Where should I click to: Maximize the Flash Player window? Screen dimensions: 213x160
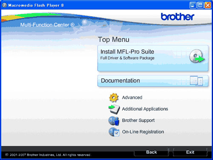coord(200,6)
